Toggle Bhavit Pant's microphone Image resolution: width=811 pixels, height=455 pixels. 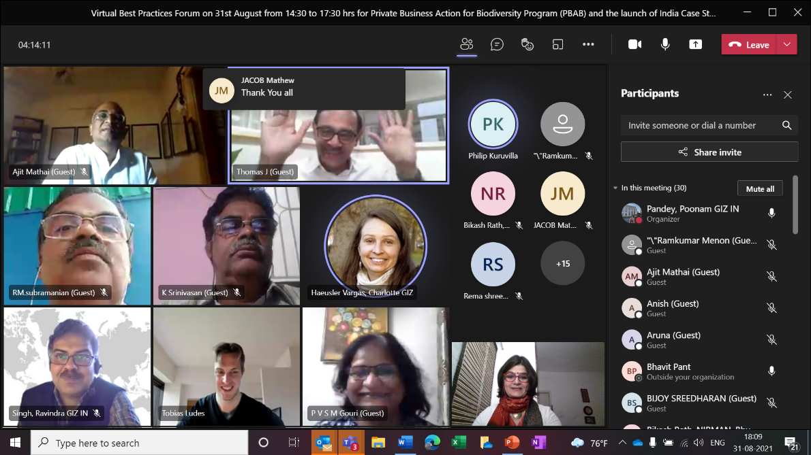[771, 371]
